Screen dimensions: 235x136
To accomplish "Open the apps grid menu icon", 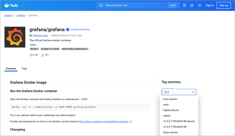I will coord(200,5).
